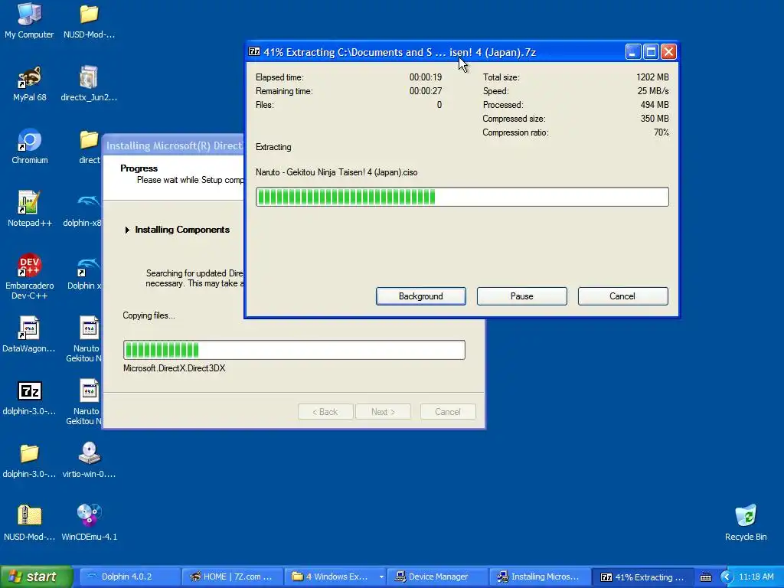This screenshot has height=588, width=784.
Task: Click the 11:18 AM taskbar clock
Action: tap(756, 577)
